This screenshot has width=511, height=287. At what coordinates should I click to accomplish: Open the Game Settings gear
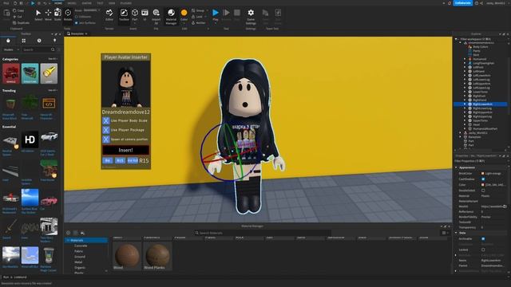point(251,16)
